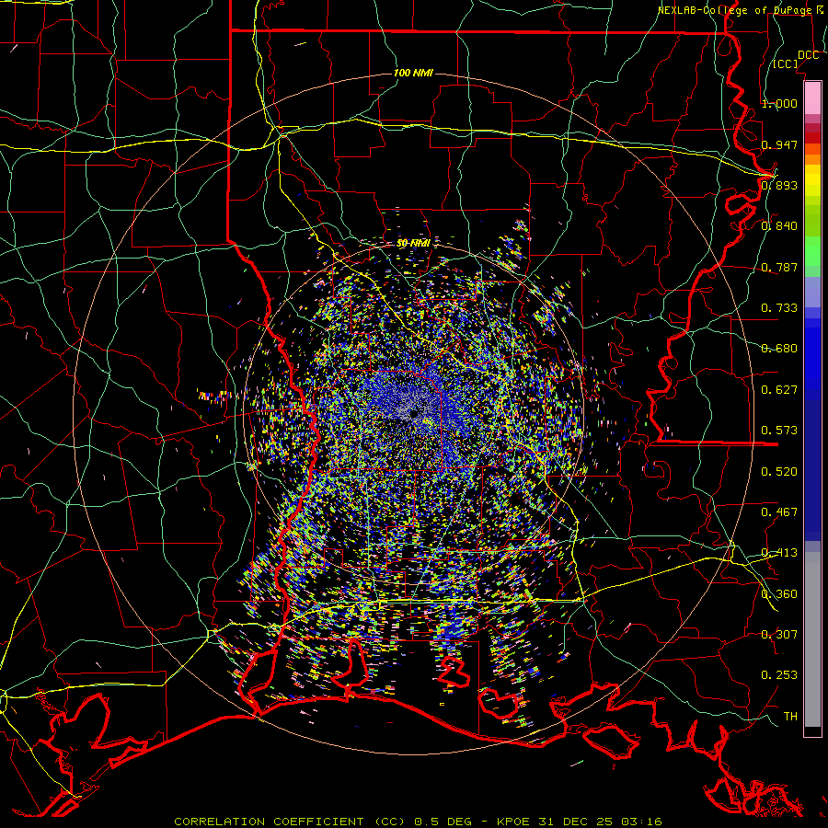Viewport: 828px width, 828px height.
Task: Click the 50 NMI range ring label
Action: tap(413, 244)
